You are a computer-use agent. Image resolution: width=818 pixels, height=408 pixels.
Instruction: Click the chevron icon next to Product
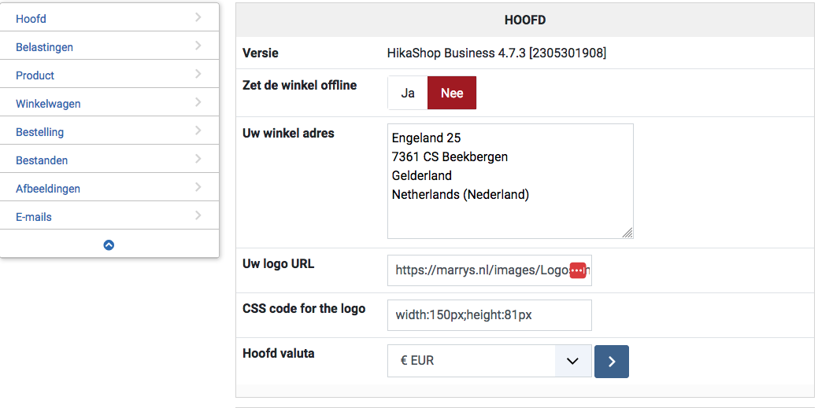click(x=198, y=75)
